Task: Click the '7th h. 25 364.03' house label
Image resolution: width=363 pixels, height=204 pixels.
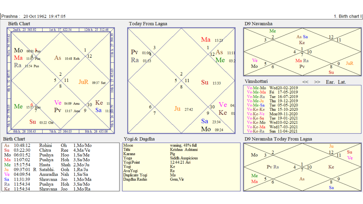Action: pyautogui.click(x=60, y=131)
